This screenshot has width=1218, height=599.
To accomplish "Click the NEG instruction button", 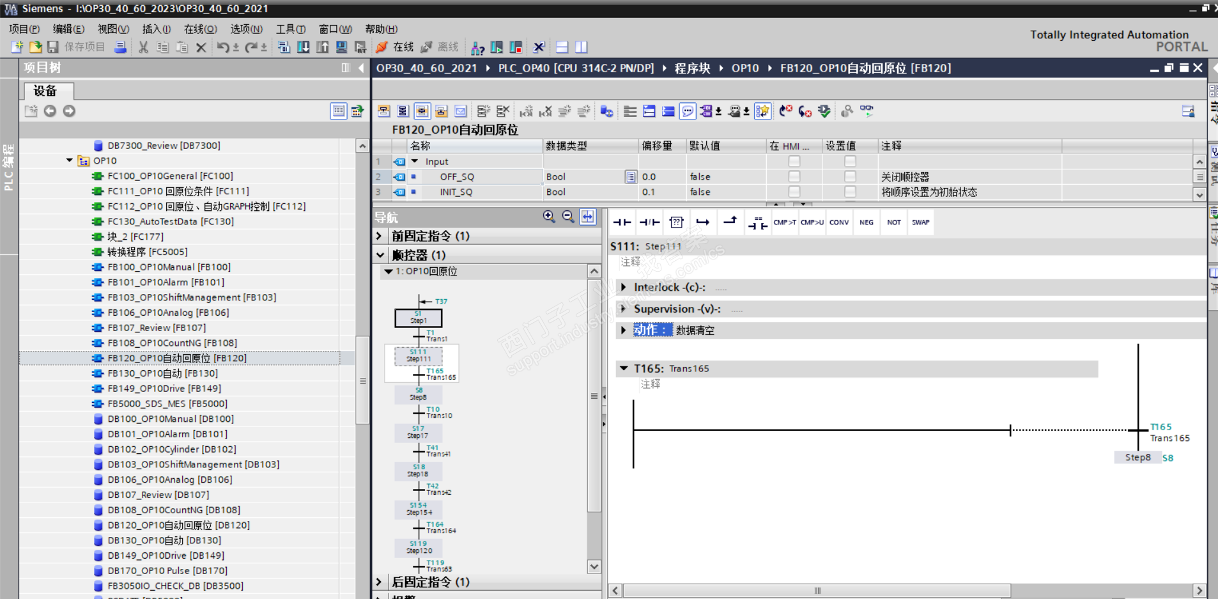I will coord(866,222).
